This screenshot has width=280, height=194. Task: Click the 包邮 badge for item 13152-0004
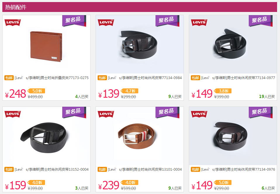pos(9,169)
